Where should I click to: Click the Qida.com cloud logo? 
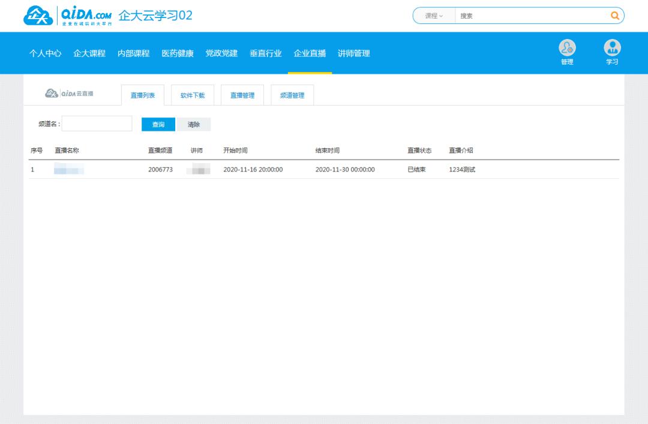tap(67, 16)
